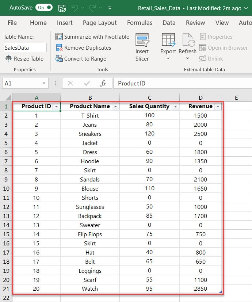Viewport: 252px width, 302px height.
Task: Click the quantity cell 110
Action: point(149,188)
